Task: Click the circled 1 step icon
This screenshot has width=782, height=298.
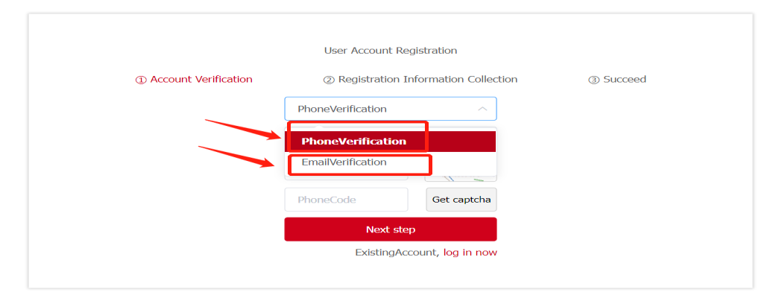Action: coord(141,80)
